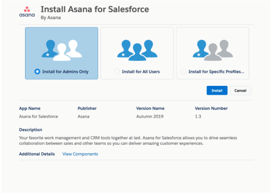270x194 pixels.
Task: Click the Publisher column heading
Action: [x=87, y=109]
